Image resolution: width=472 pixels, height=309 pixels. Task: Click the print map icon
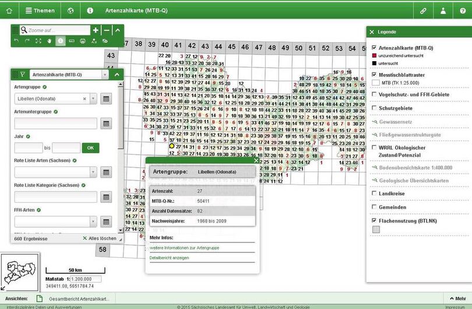(x=83, y=41)
